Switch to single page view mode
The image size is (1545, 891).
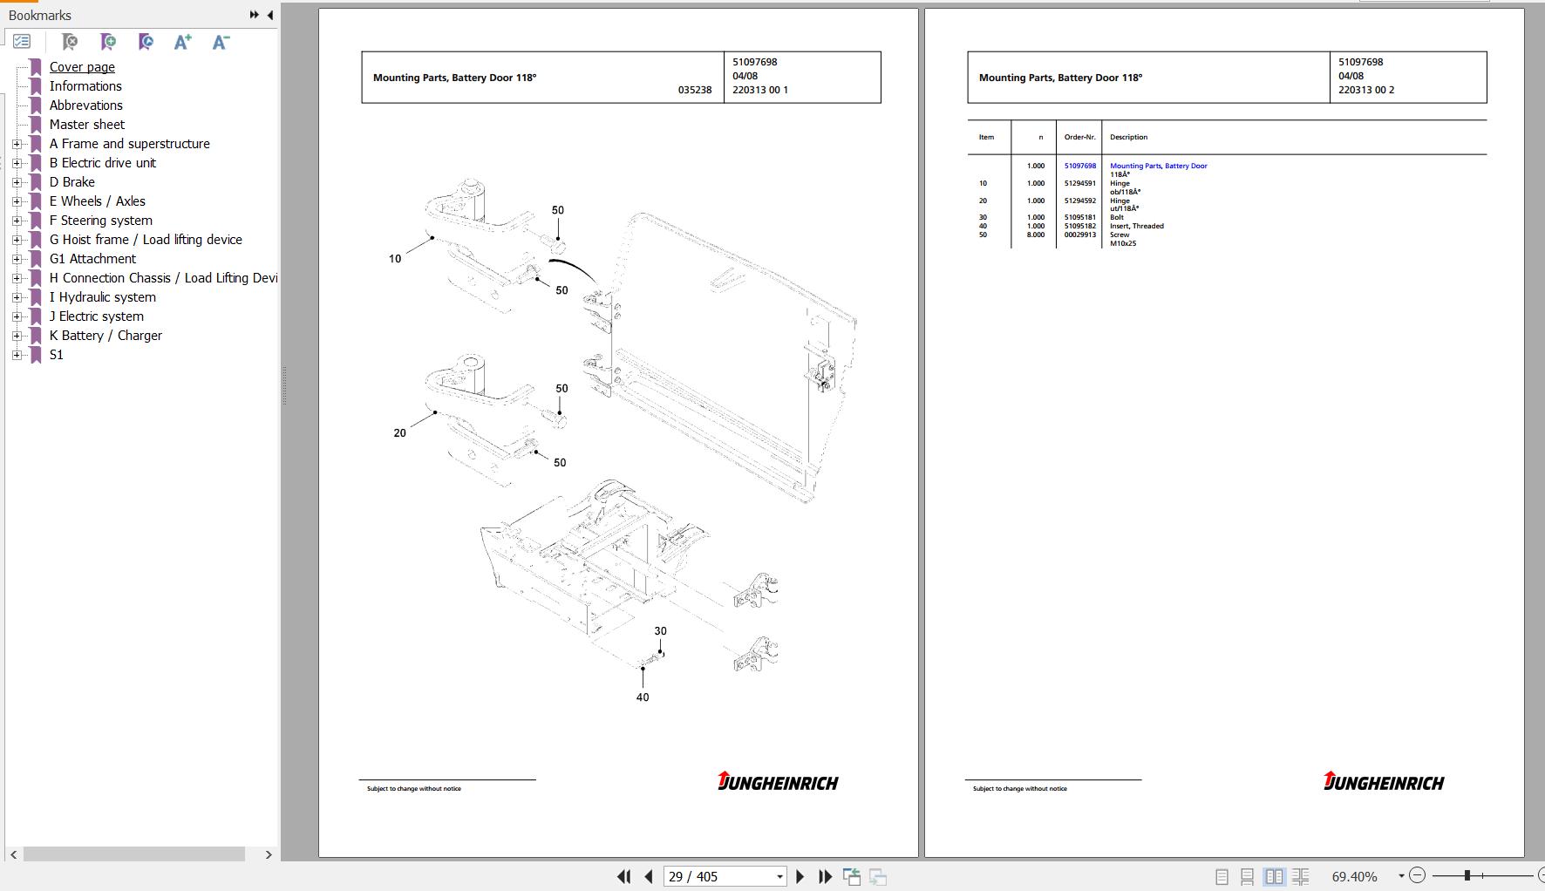click(1222, 876)
